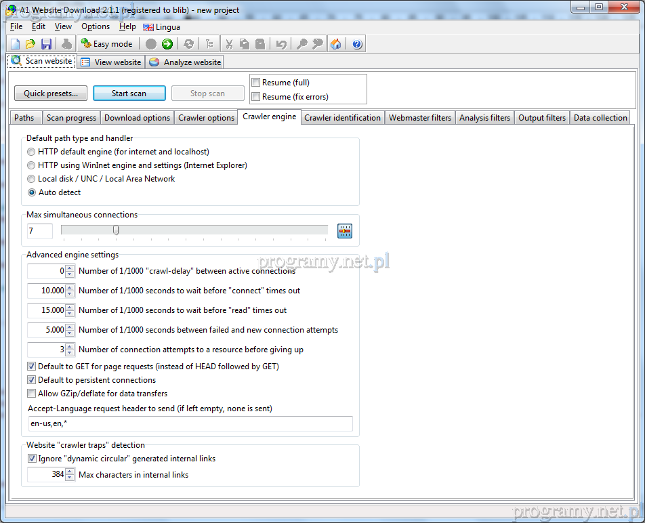Image resolution: width=645 pixels, height=523 pixels.
Task: Open connections settings icon beside the slider
Action: (346, 231)
